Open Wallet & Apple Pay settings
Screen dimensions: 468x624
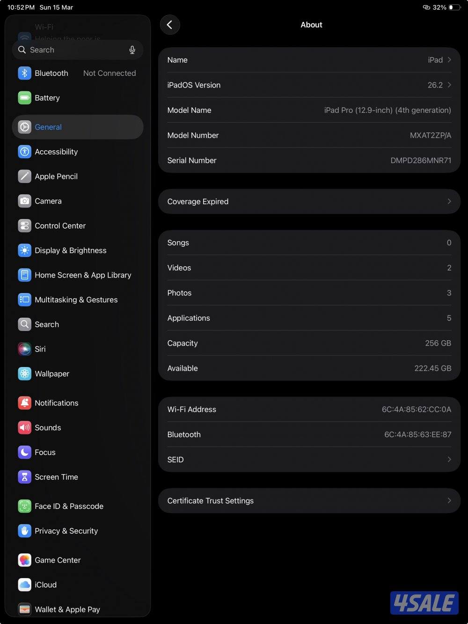[x=67, y=609]
